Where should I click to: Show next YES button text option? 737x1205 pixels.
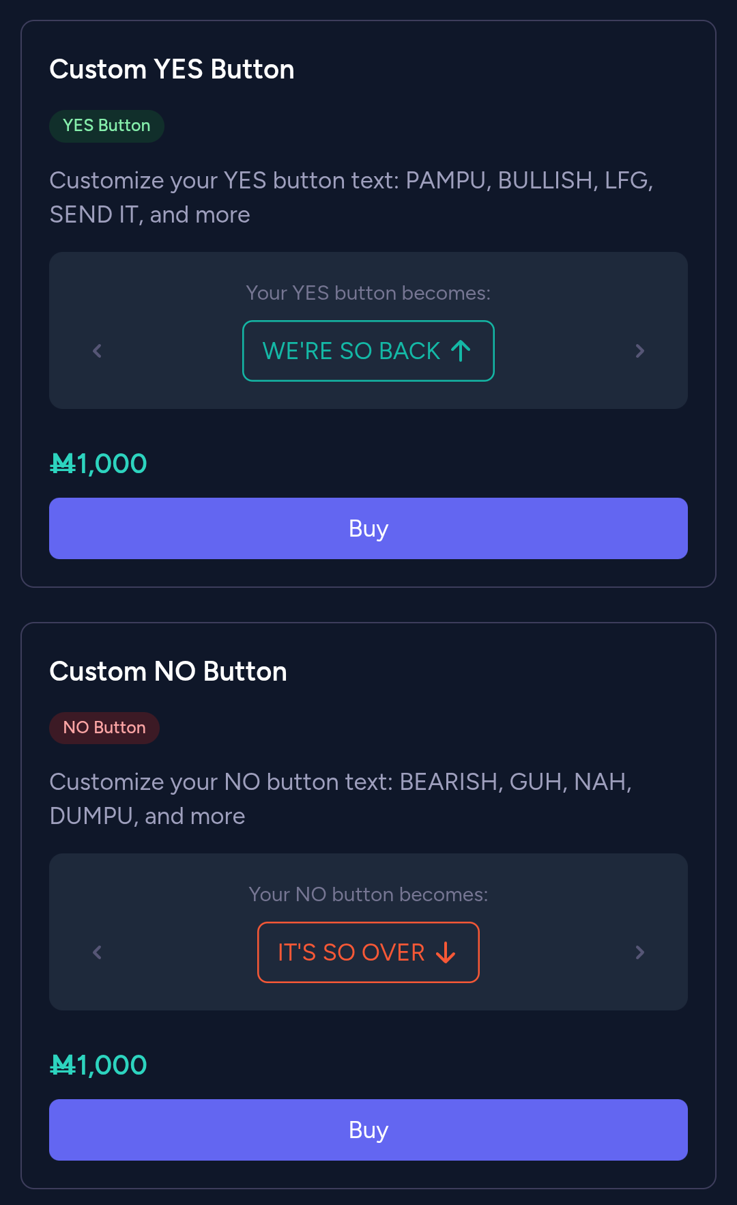click(x=639, y=351)
